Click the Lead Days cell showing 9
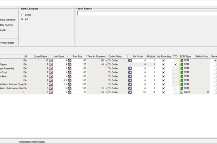Viewport: 217px width, 144px height. [x=42, y=68]
